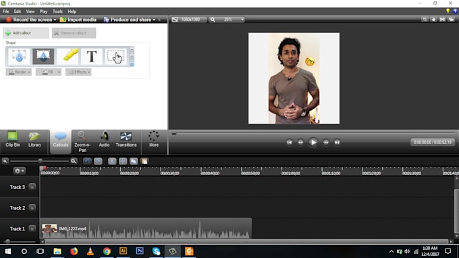Screen dimensions: 459x258
Task: Click the preview magnifier zoom icon
Action: coord(213,20)
